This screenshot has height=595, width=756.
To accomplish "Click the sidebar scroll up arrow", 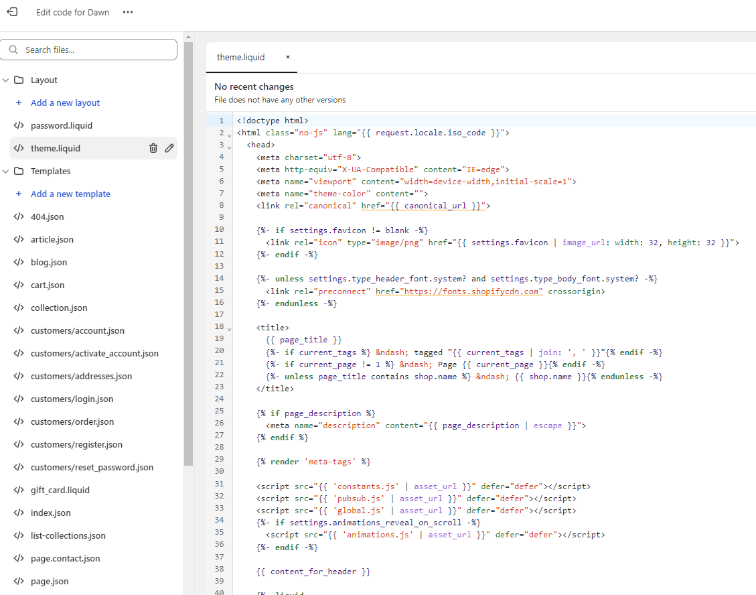I will point(189,37).
